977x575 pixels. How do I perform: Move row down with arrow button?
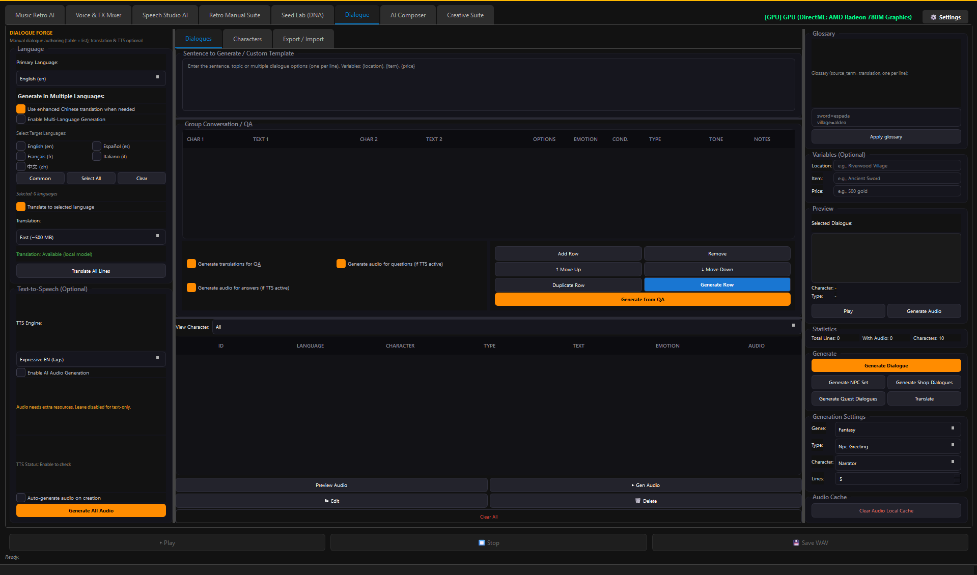[717, 269]
